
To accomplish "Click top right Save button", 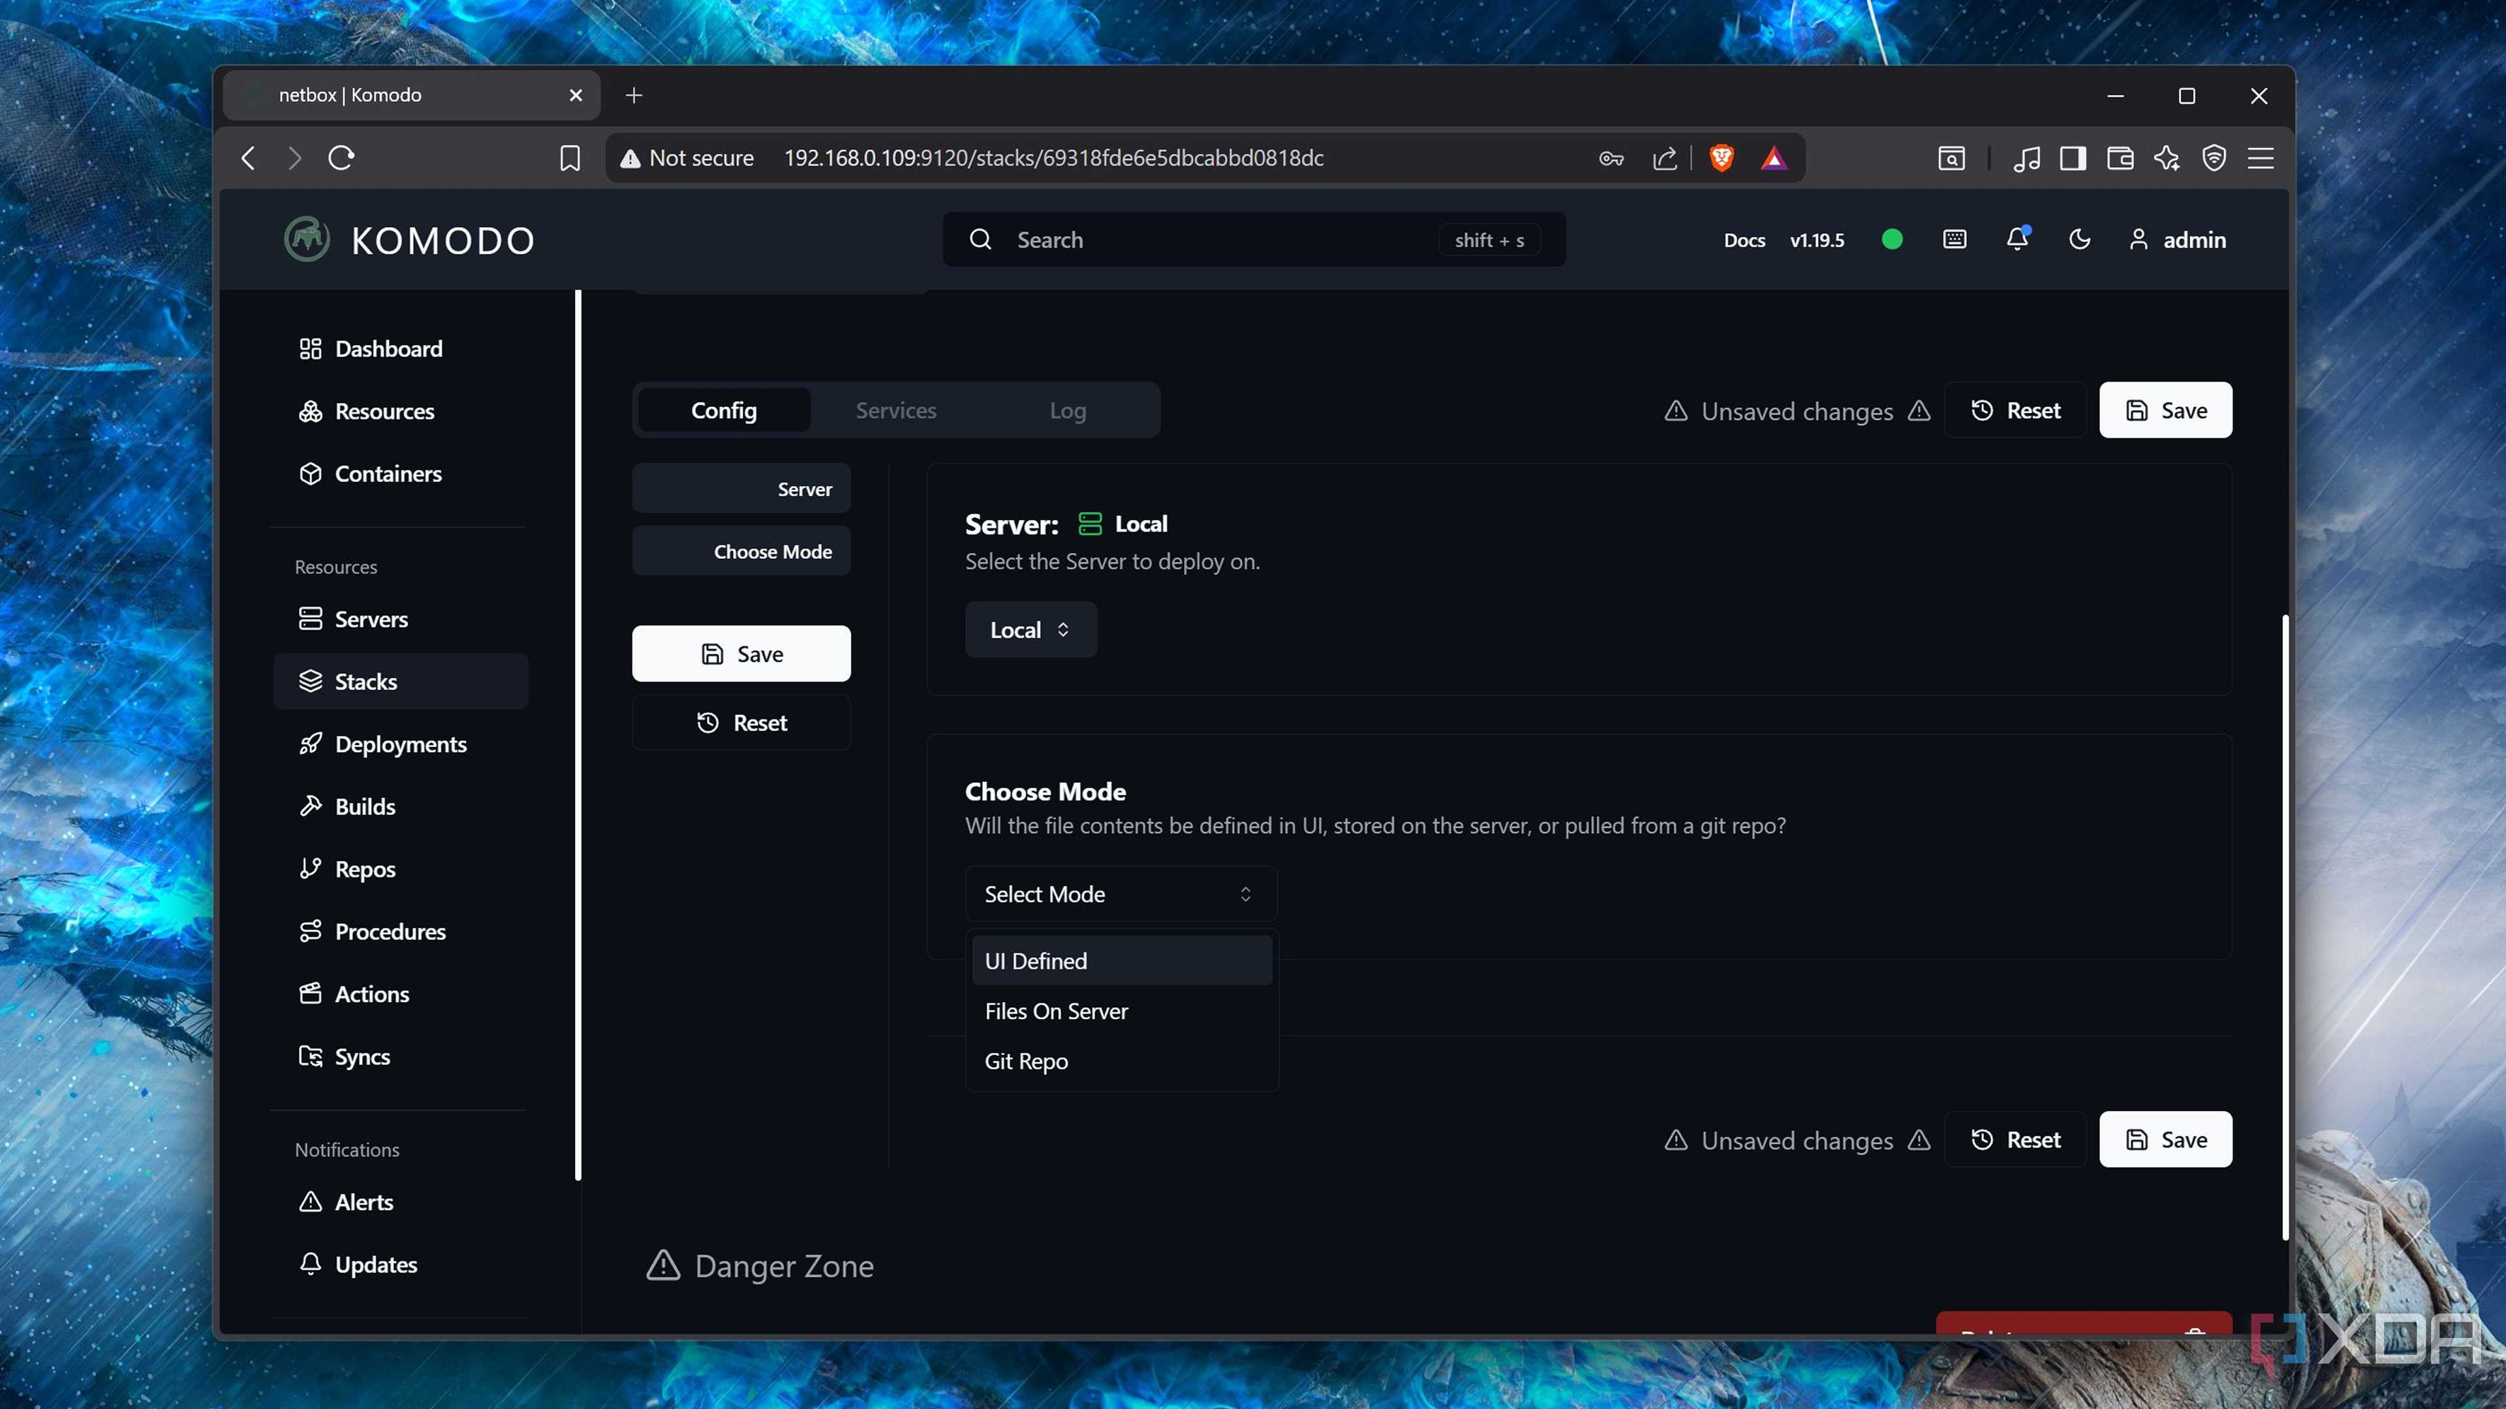I will 2165,410.
